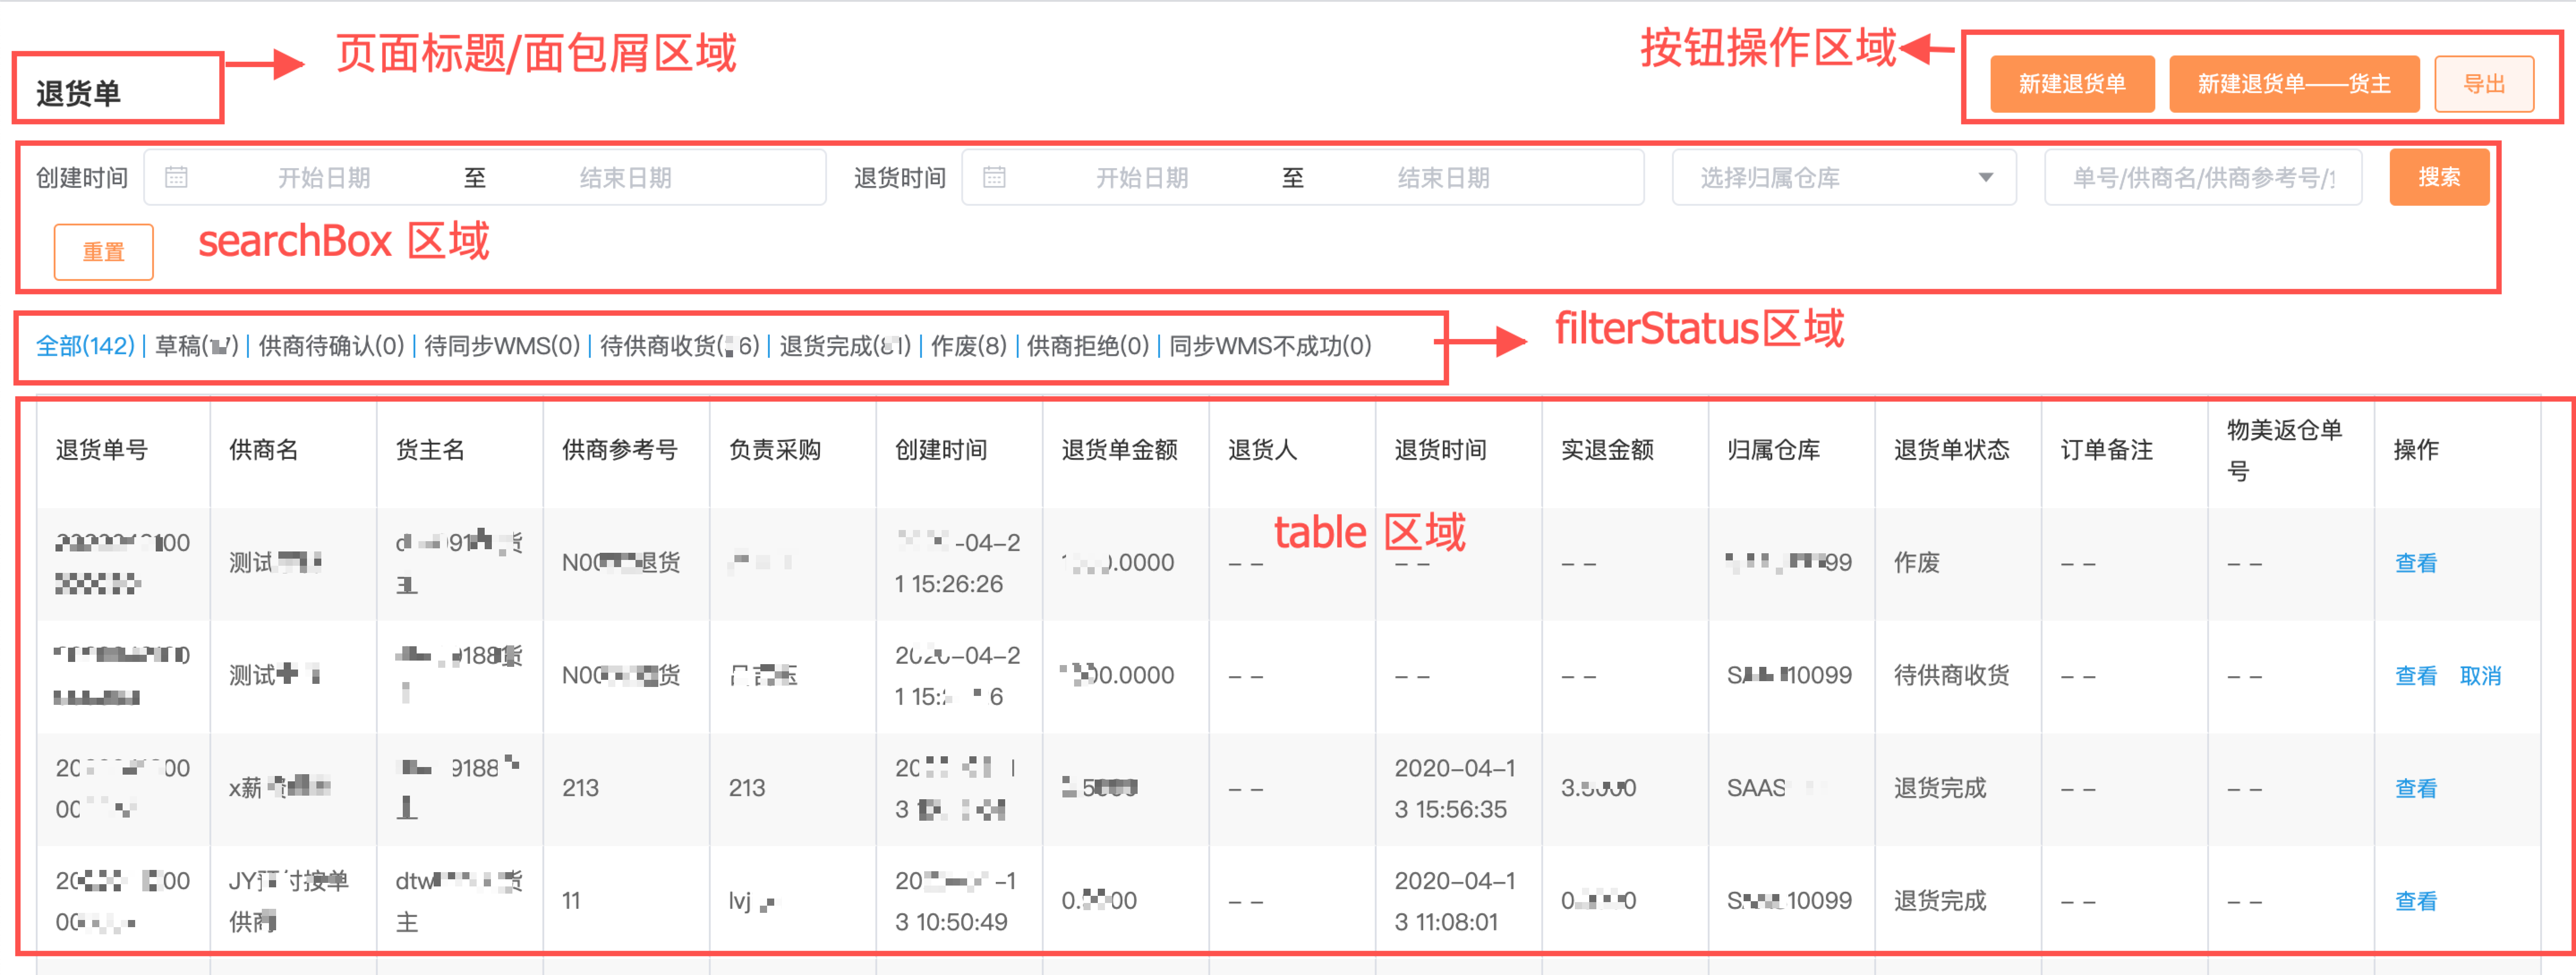The height and width of the screenshot is (975, 2576).
Task: Click the 退货时间 column header
Action: [x=1441, y=450]
